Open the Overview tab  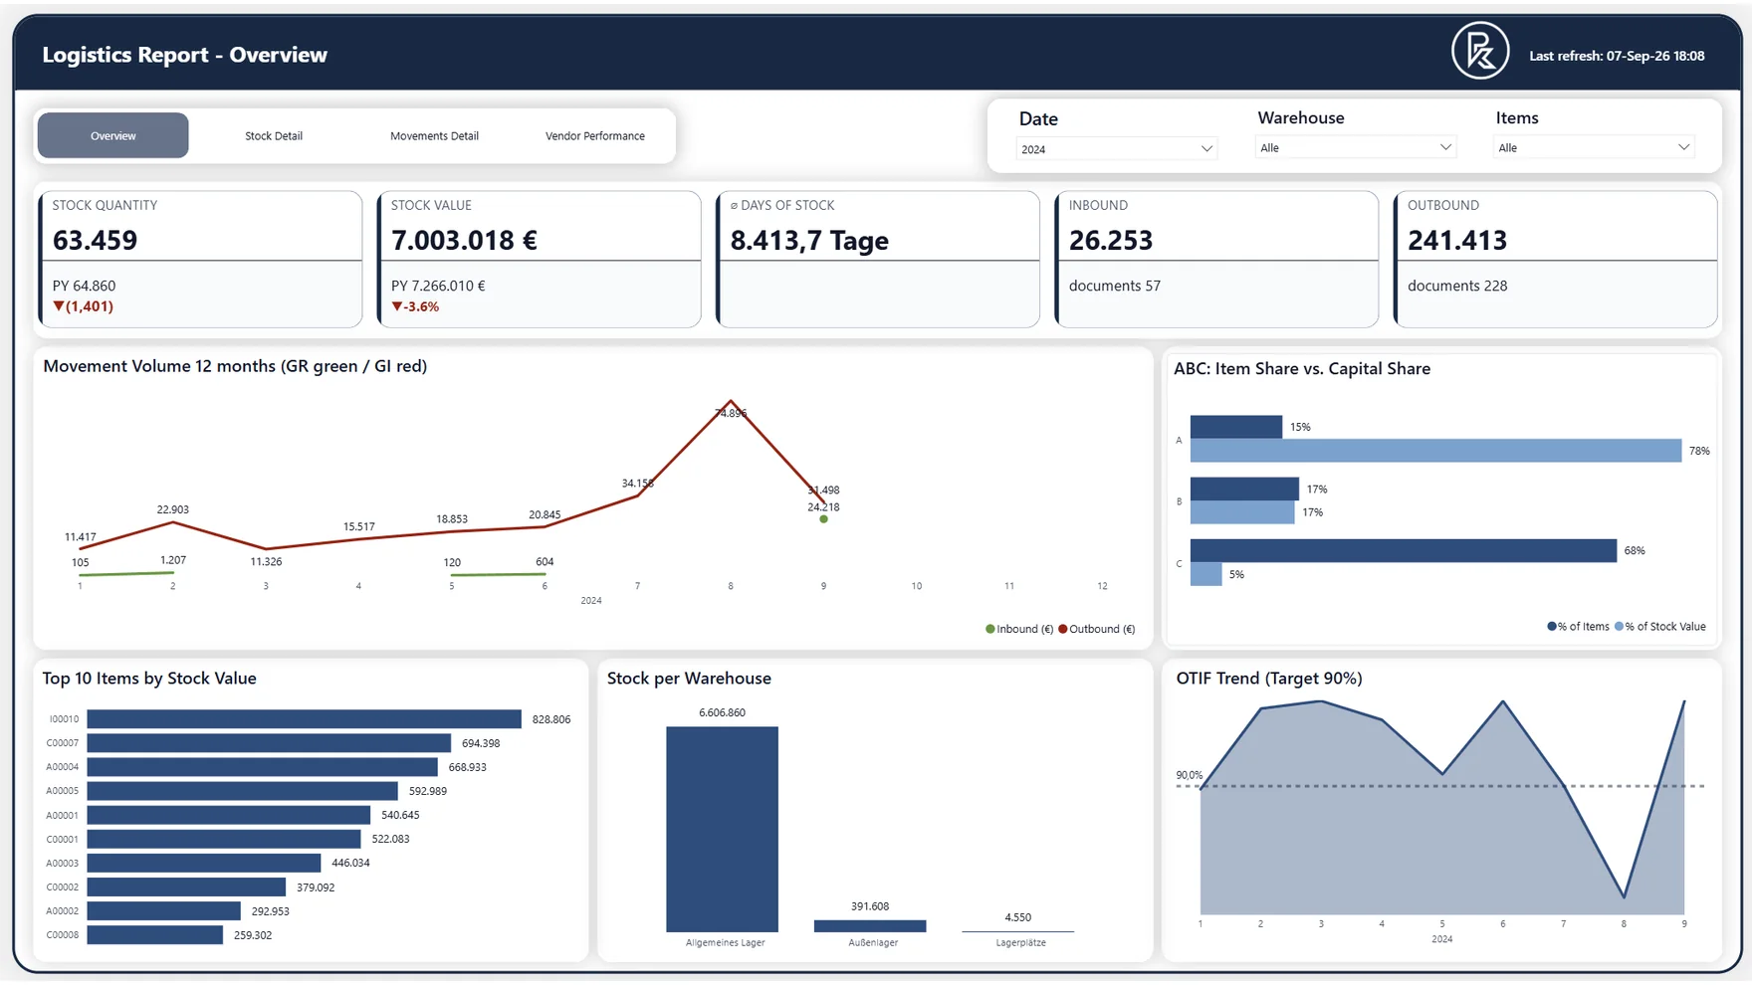point(113,135)
